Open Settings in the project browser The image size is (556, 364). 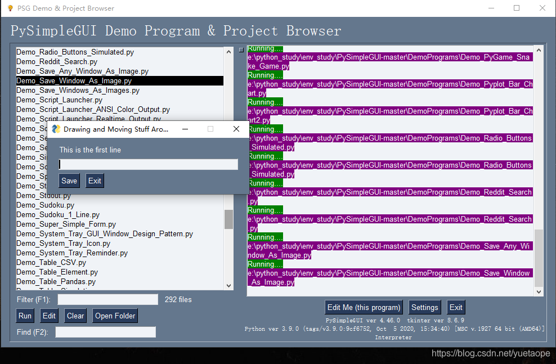(424, 307)
